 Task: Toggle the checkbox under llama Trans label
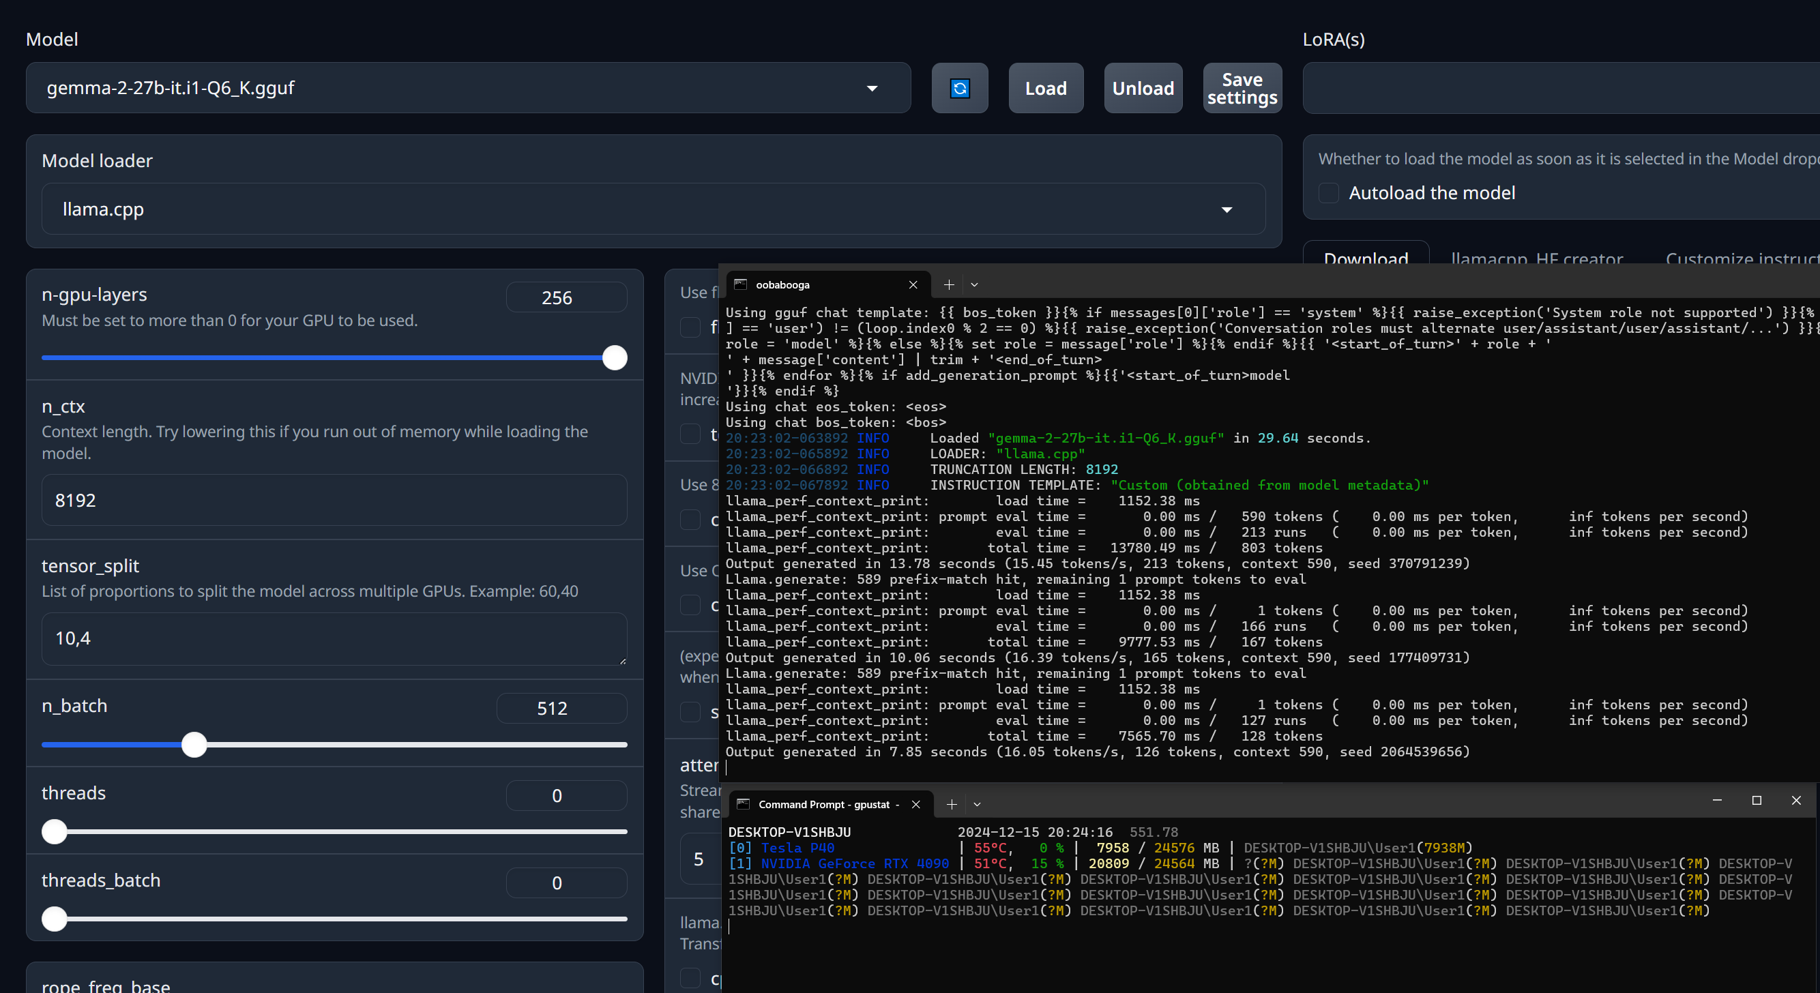[690, 978]
